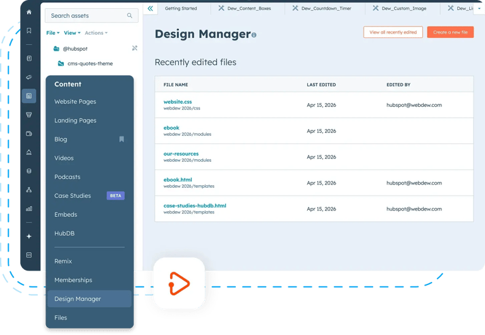Select Landing Pages in Content menu
Image resolution: width=485 pixels, height=335 pixels.
point(75,120)
